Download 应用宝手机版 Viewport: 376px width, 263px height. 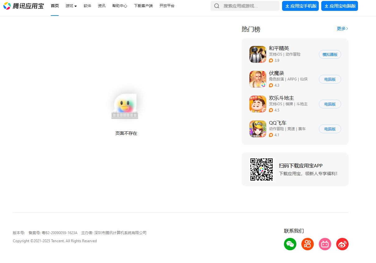point(300,6)
